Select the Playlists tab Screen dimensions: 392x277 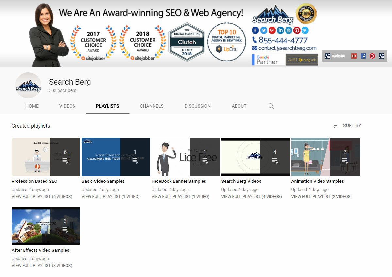(107, 106)
